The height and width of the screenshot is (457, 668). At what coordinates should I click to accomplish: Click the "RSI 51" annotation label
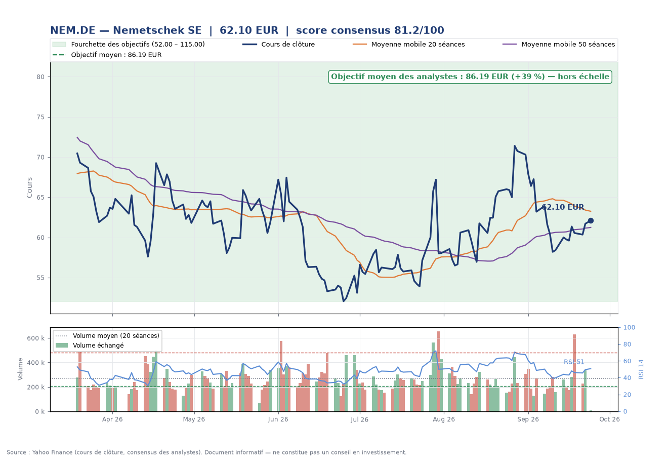[x=574, y=362]
